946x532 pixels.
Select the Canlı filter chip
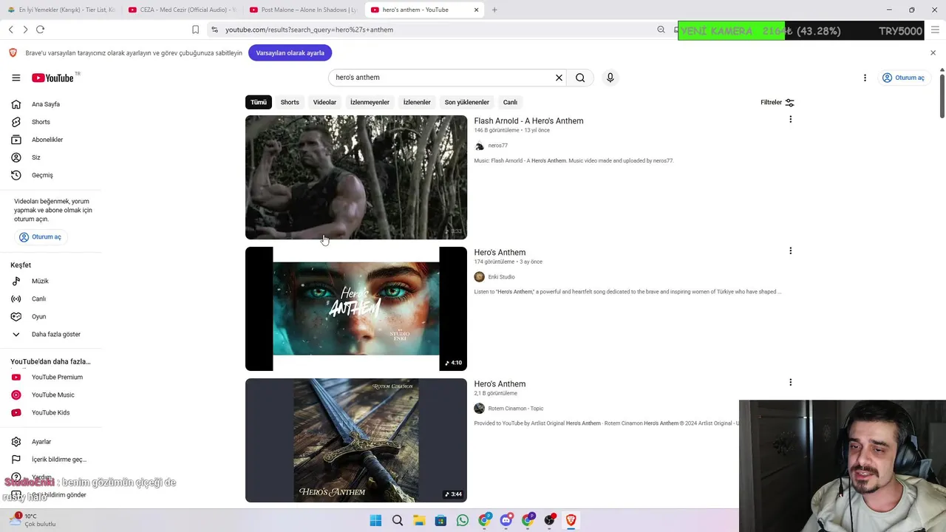(510, 102)
